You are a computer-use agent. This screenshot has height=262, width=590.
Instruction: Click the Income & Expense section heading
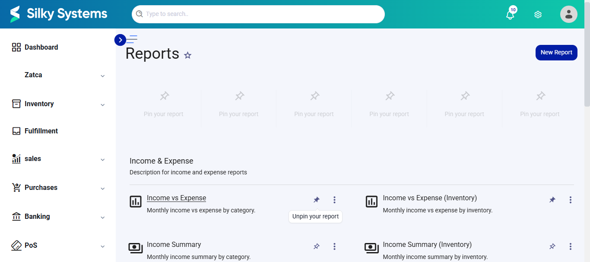[x=162, y=161]
